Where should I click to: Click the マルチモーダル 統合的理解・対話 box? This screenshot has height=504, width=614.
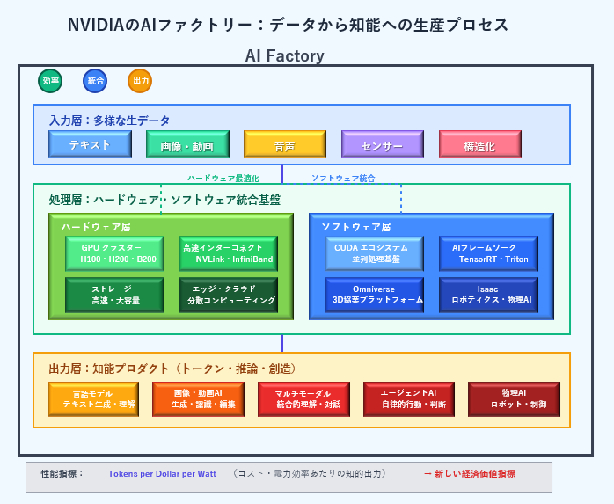point(303,399)
